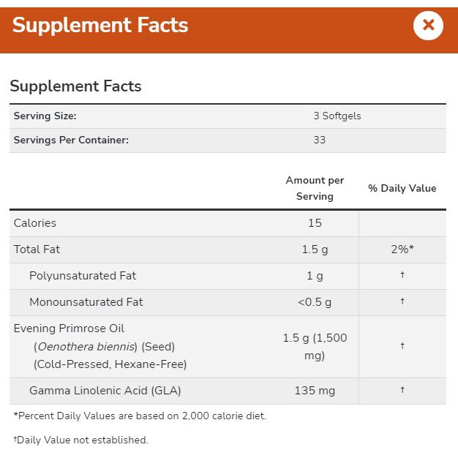Screen dimensions: 458x458
Task: Click the 3 Softgels value
Action: [x=337, y=116]
